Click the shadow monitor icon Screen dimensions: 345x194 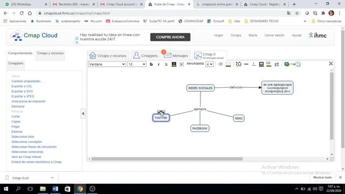(261, 64)
